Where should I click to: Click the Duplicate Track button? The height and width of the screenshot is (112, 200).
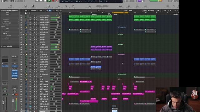[26, 13]
